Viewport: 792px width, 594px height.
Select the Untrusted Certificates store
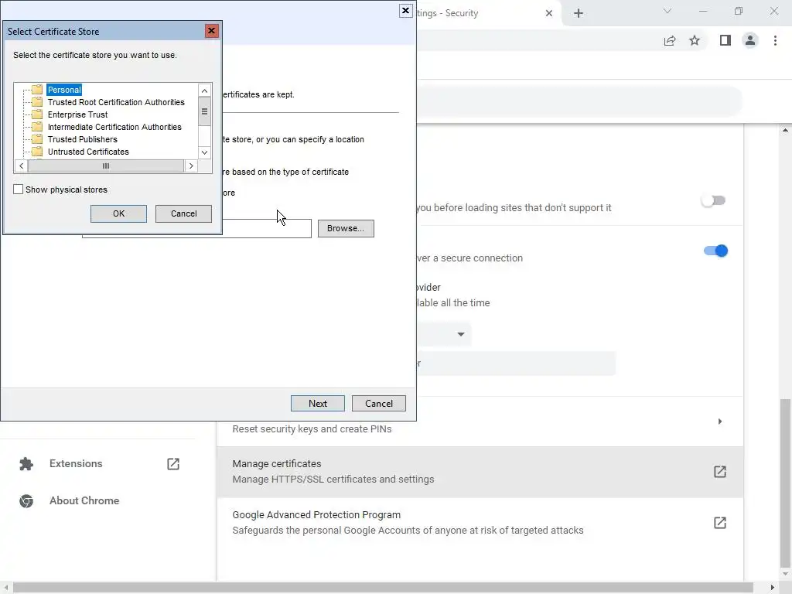pos(88,152)
